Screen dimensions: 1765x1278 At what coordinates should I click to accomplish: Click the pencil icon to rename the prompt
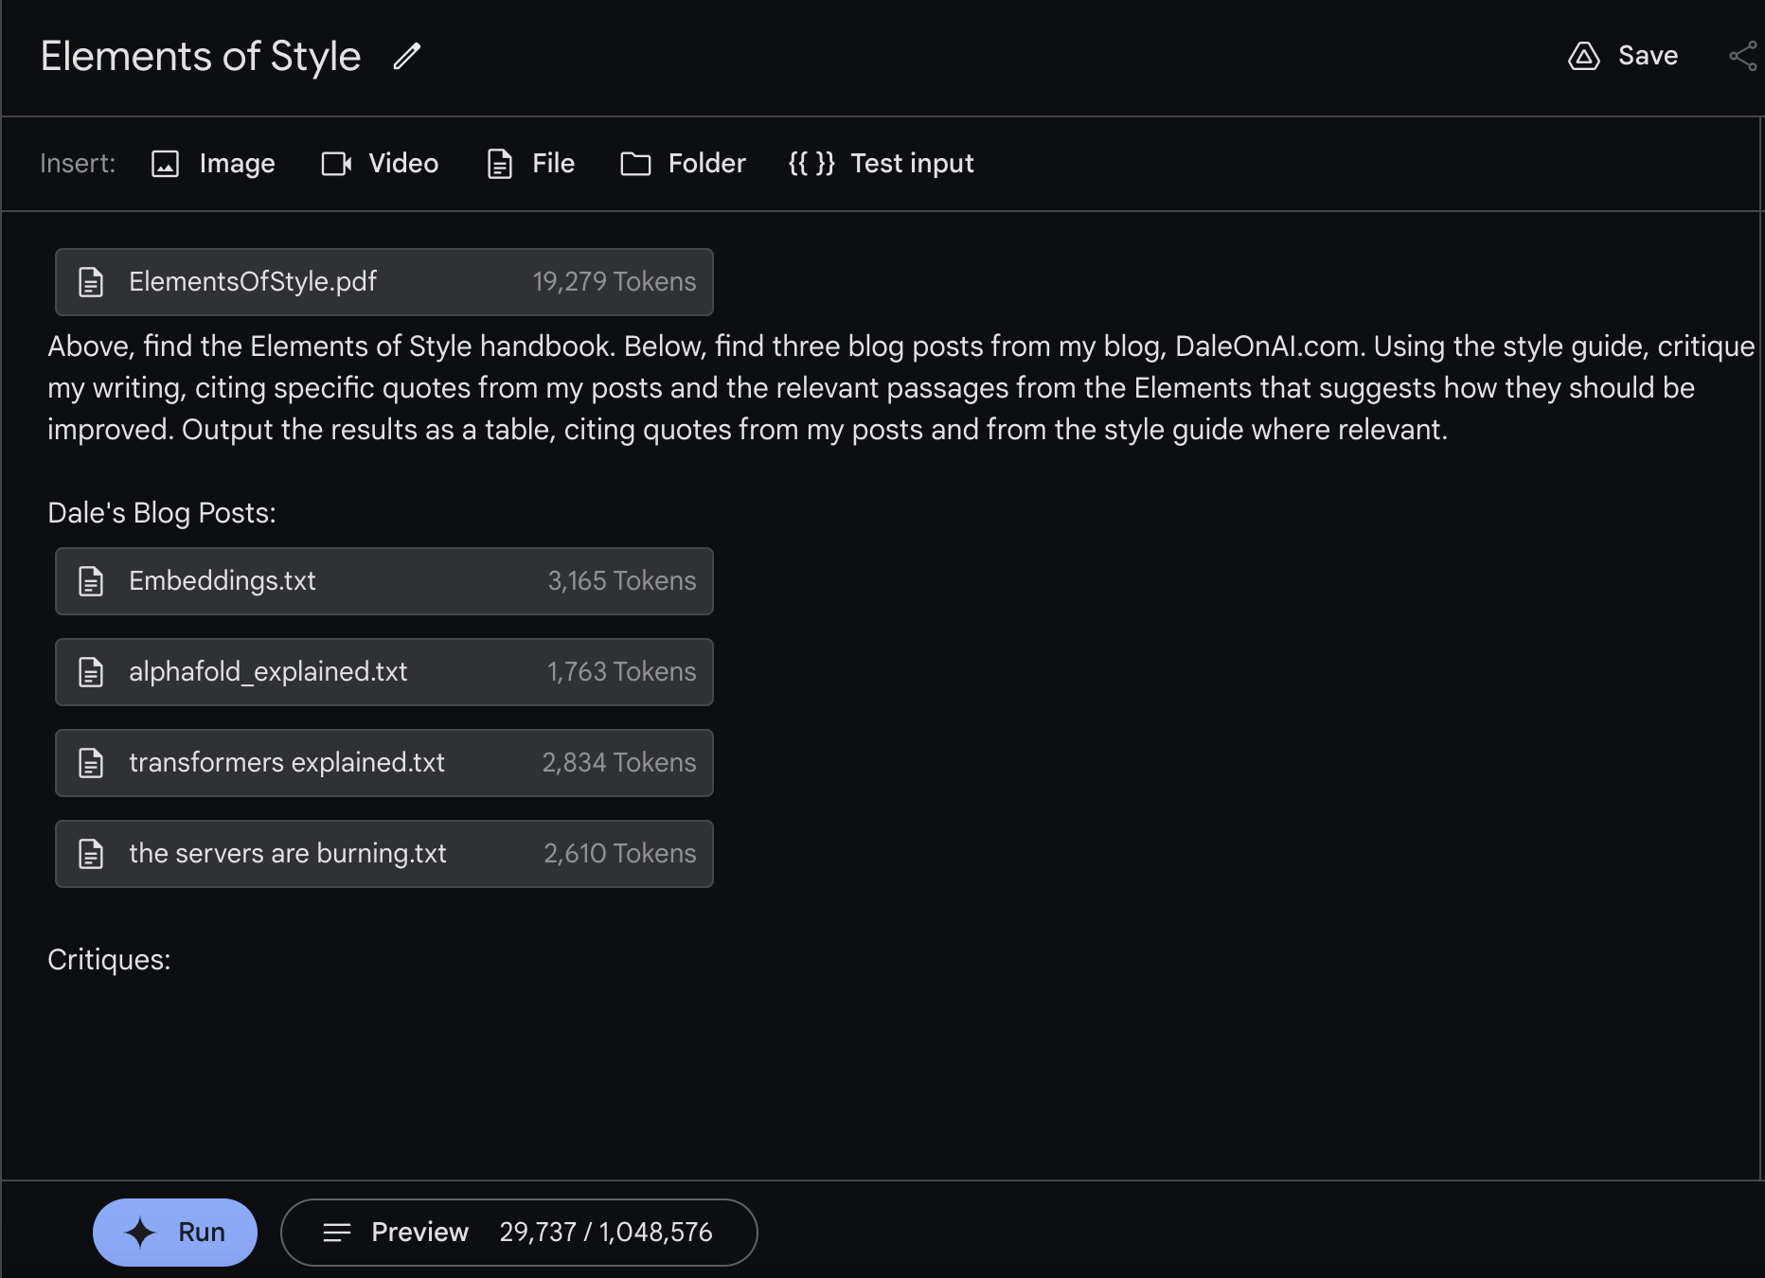point(407,57)
